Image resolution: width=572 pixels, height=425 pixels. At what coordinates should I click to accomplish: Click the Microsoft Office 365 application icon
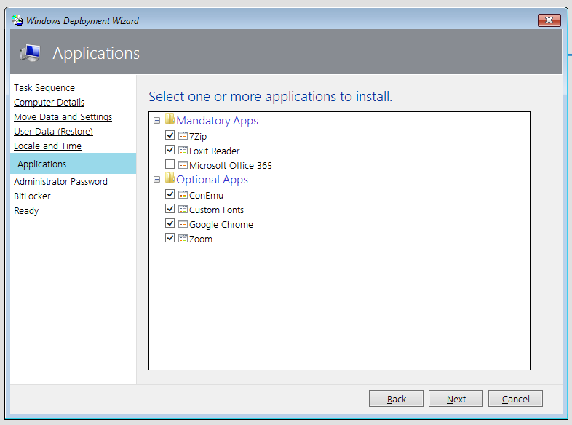[x=183, y=165]
